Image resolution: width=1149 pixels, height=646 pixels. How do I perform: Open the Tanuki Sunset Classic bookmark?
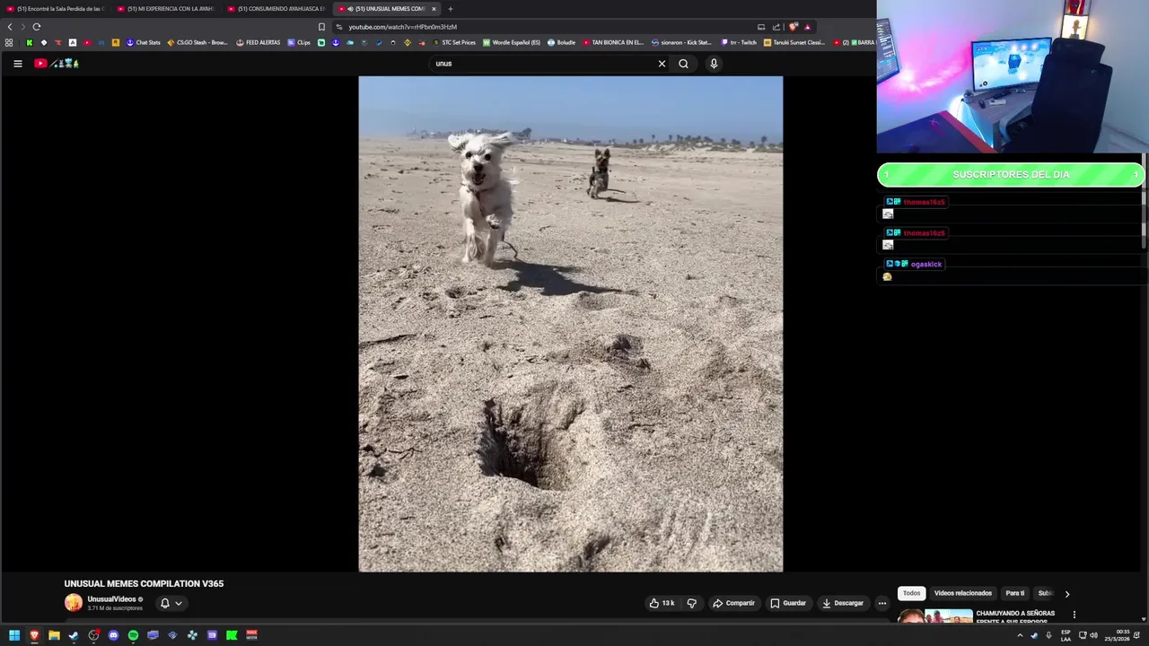tap(794, 42)
